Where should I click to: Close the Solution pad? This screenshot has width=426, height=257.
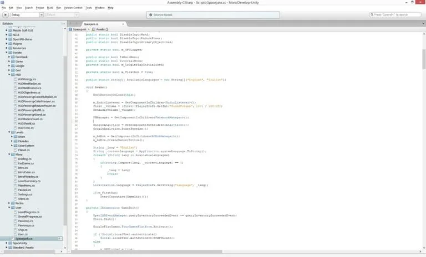pyautogui.click(x=64, y=24)
